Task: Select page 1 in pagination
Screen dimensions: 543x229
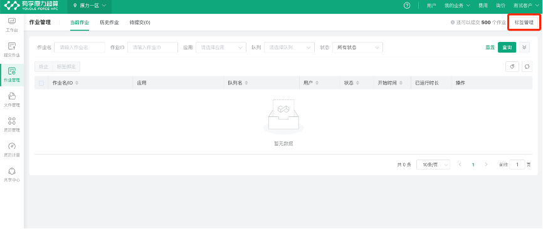Action: point(473,165)
